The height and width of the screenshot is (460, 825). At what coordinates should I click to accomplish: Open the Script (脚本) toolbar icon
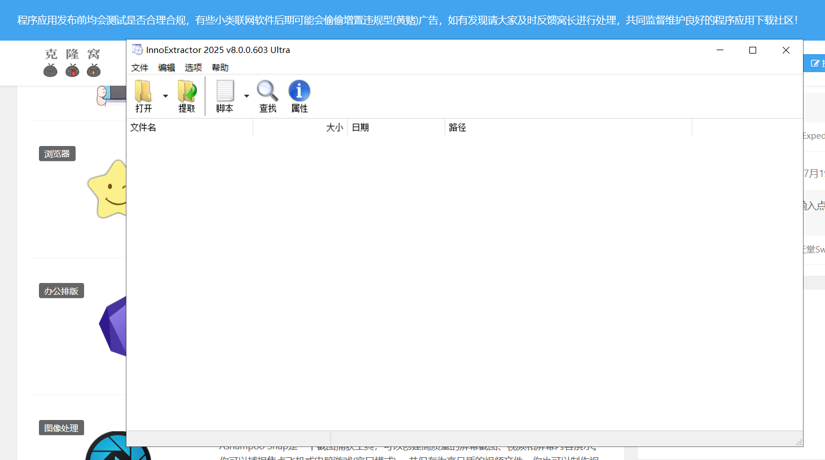pos(225,96)
